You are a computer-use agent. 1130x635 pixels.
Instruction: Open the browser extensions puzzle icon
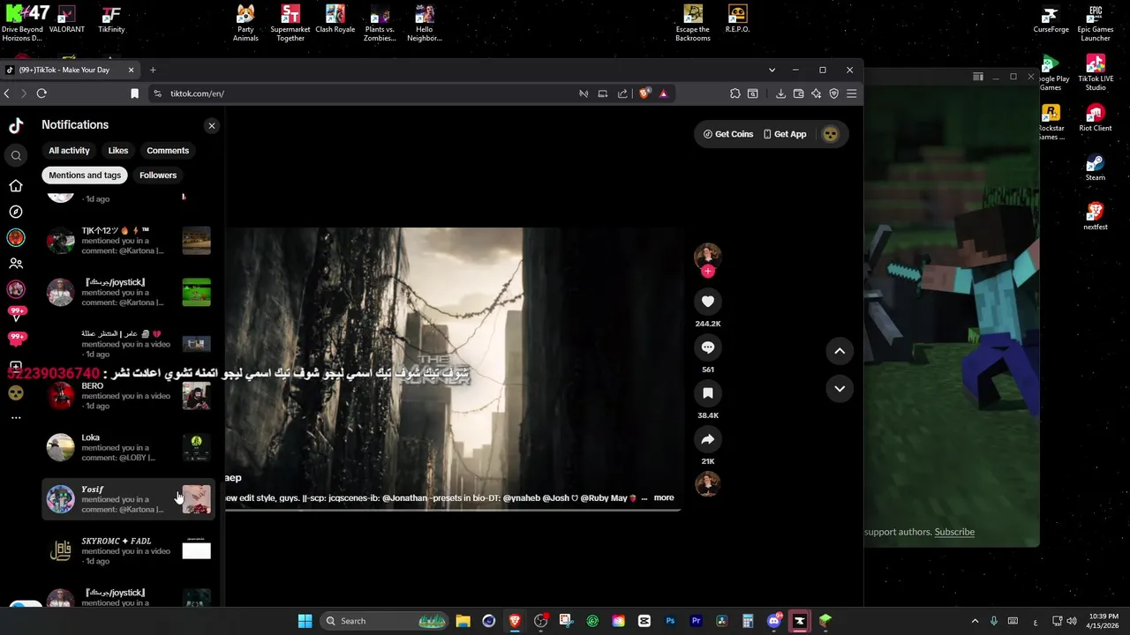[734, 93]
